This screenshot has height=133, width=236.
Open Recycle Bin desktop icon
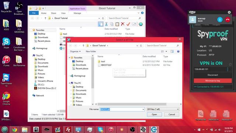pyautogui.click(x=6, y=7)
